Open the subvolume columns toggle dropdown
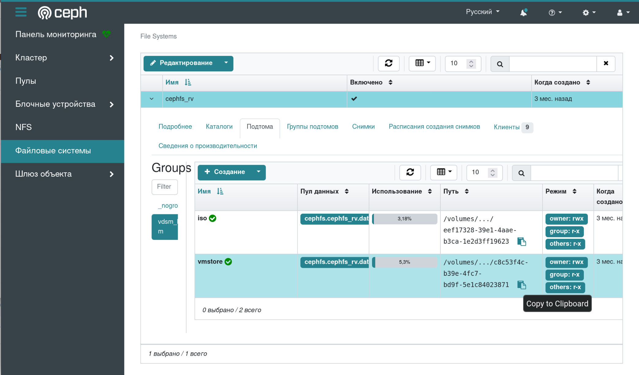 click(444, 172)
